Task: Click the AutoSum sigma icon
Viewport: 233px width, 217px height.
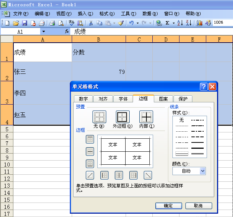Action: 168,23
